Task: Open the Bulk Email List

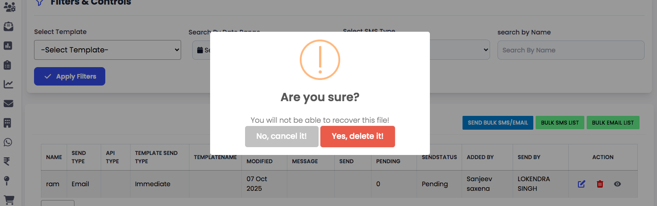Action: tap(612, 123)
